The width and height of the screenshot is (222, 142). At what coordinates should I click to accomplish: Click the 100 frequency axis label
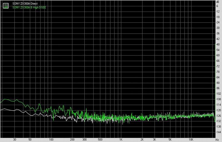pyautogui.click(x=51, y=140)
